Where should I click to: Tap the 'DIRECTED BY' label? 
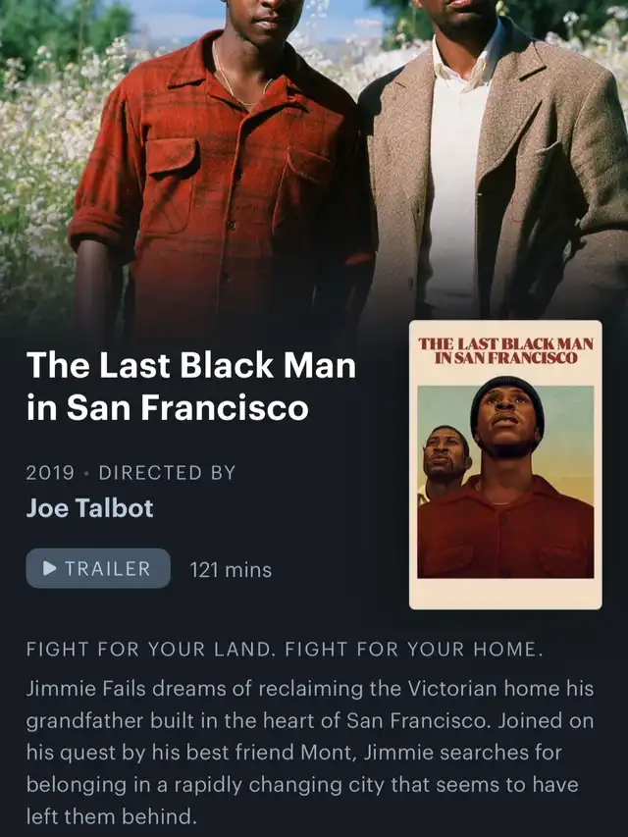[167, 473]
